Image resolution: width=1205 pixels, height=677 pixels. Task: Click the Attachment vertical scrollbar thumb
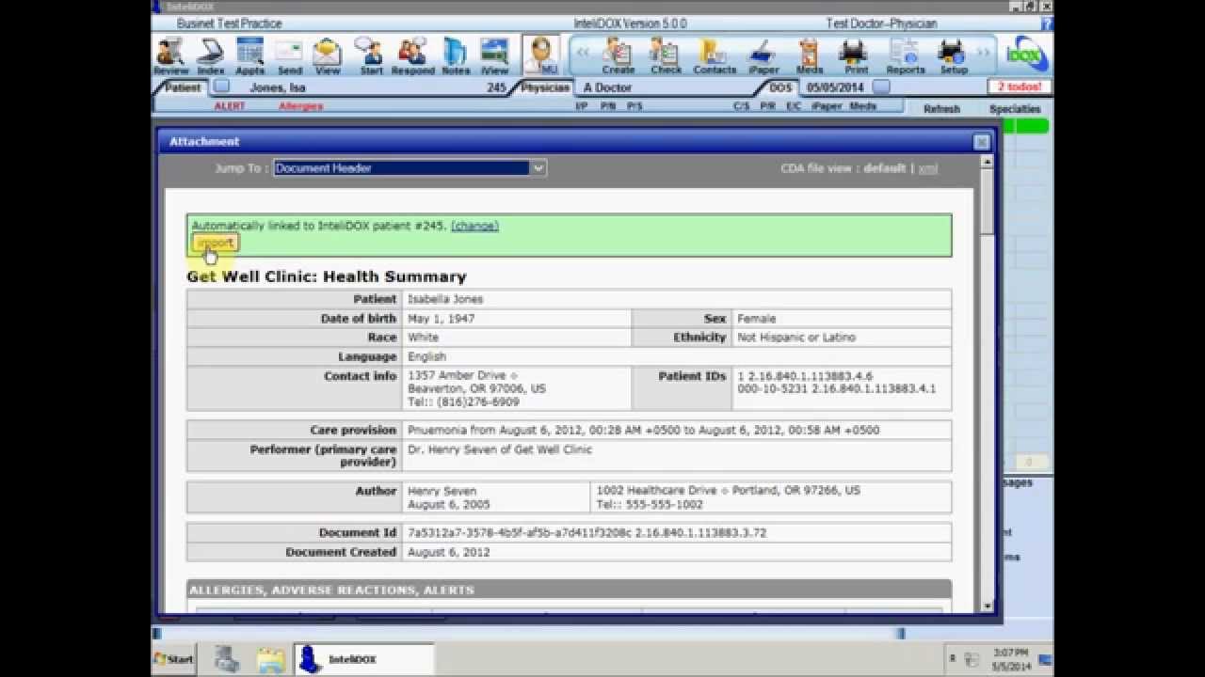point(987,201)
